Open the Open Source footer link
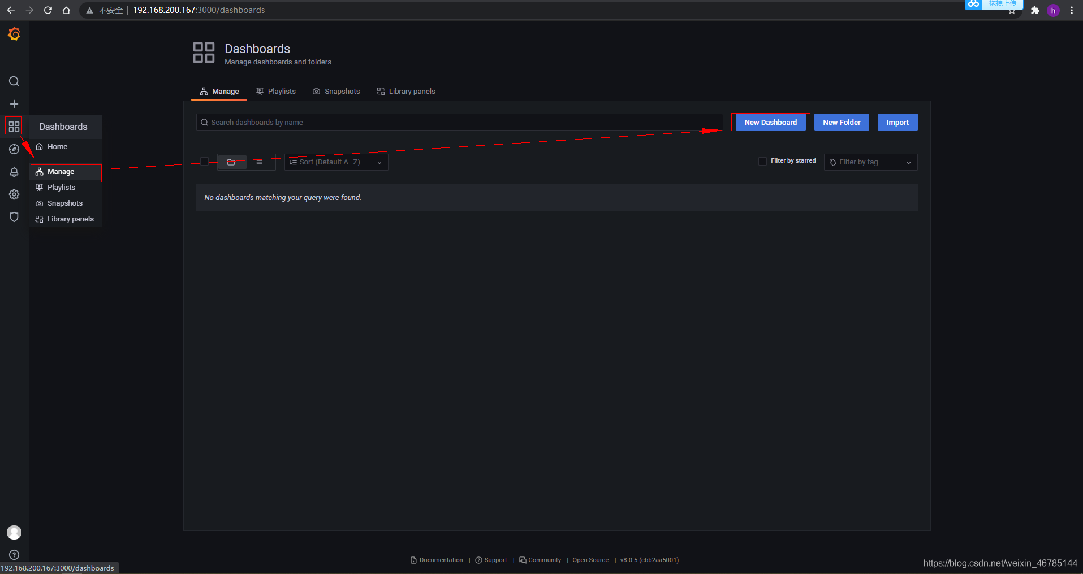1083x574 pixels. (590, 560)
